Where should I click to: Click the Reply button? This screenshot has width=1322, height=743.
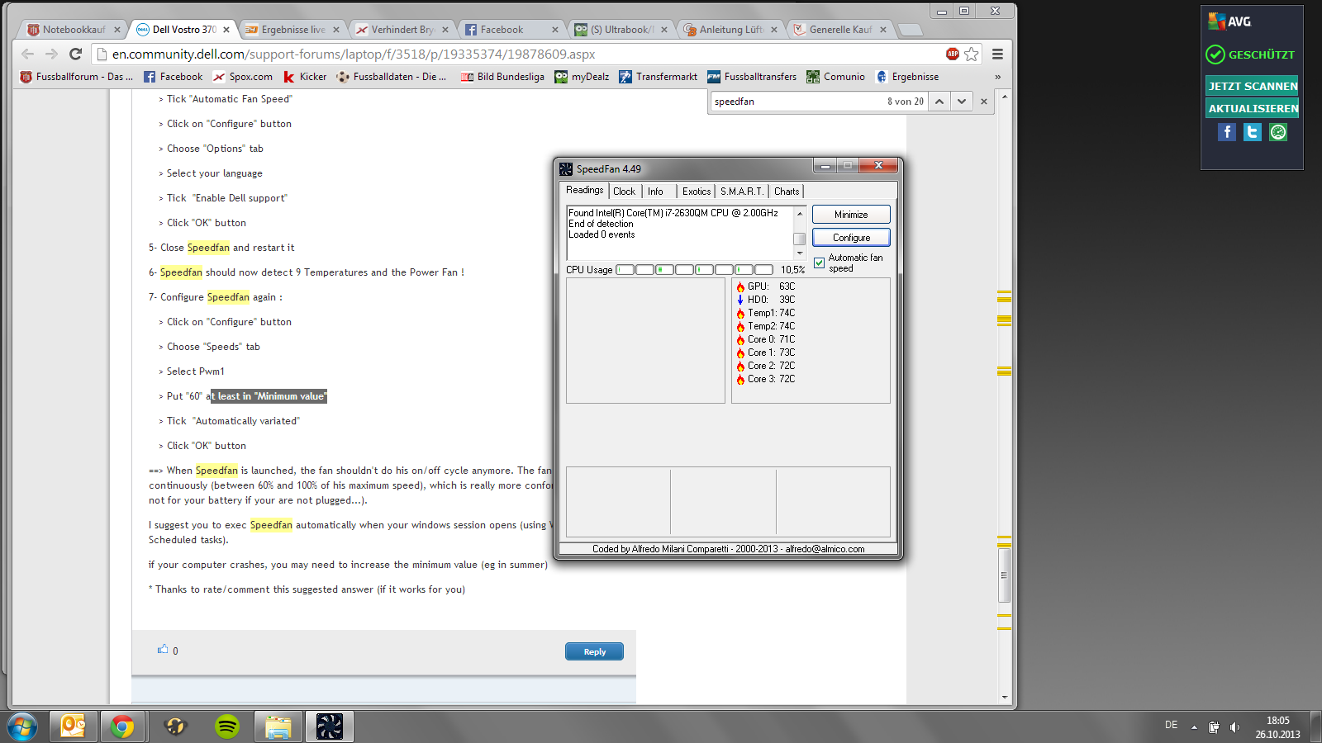[x=594, y=651]
